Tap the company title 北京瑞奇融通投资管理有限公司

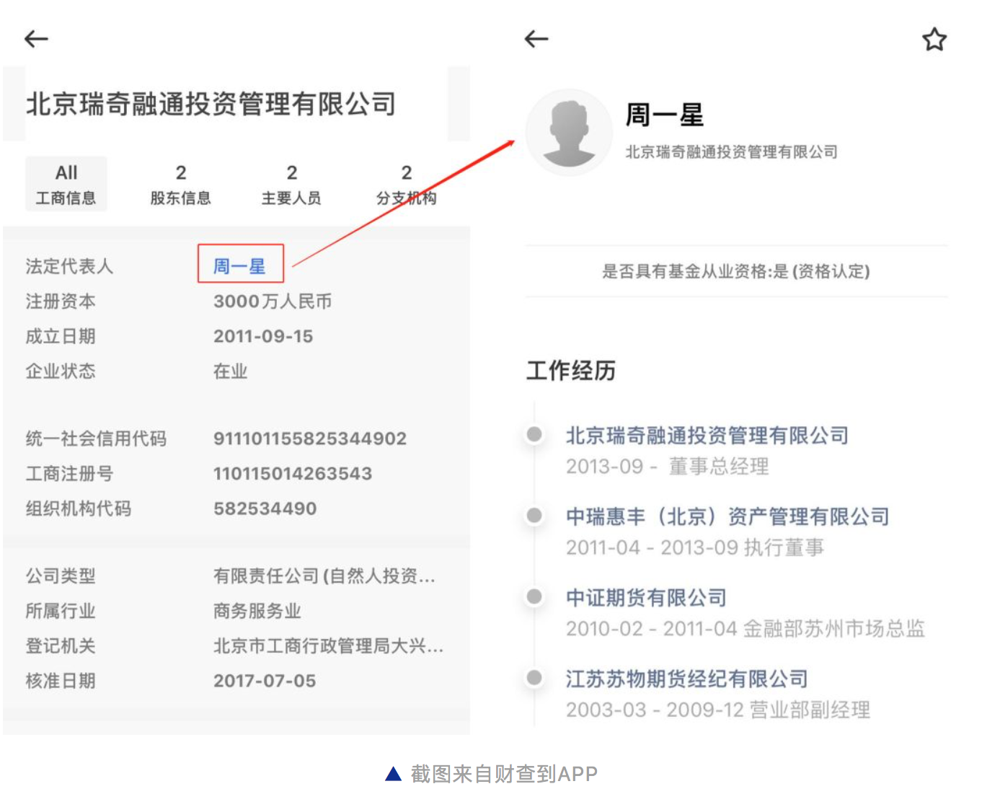click(211, 104)
